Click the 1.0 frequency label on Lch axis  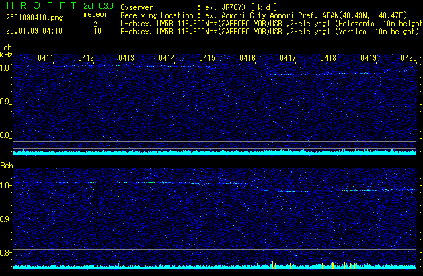5,68
